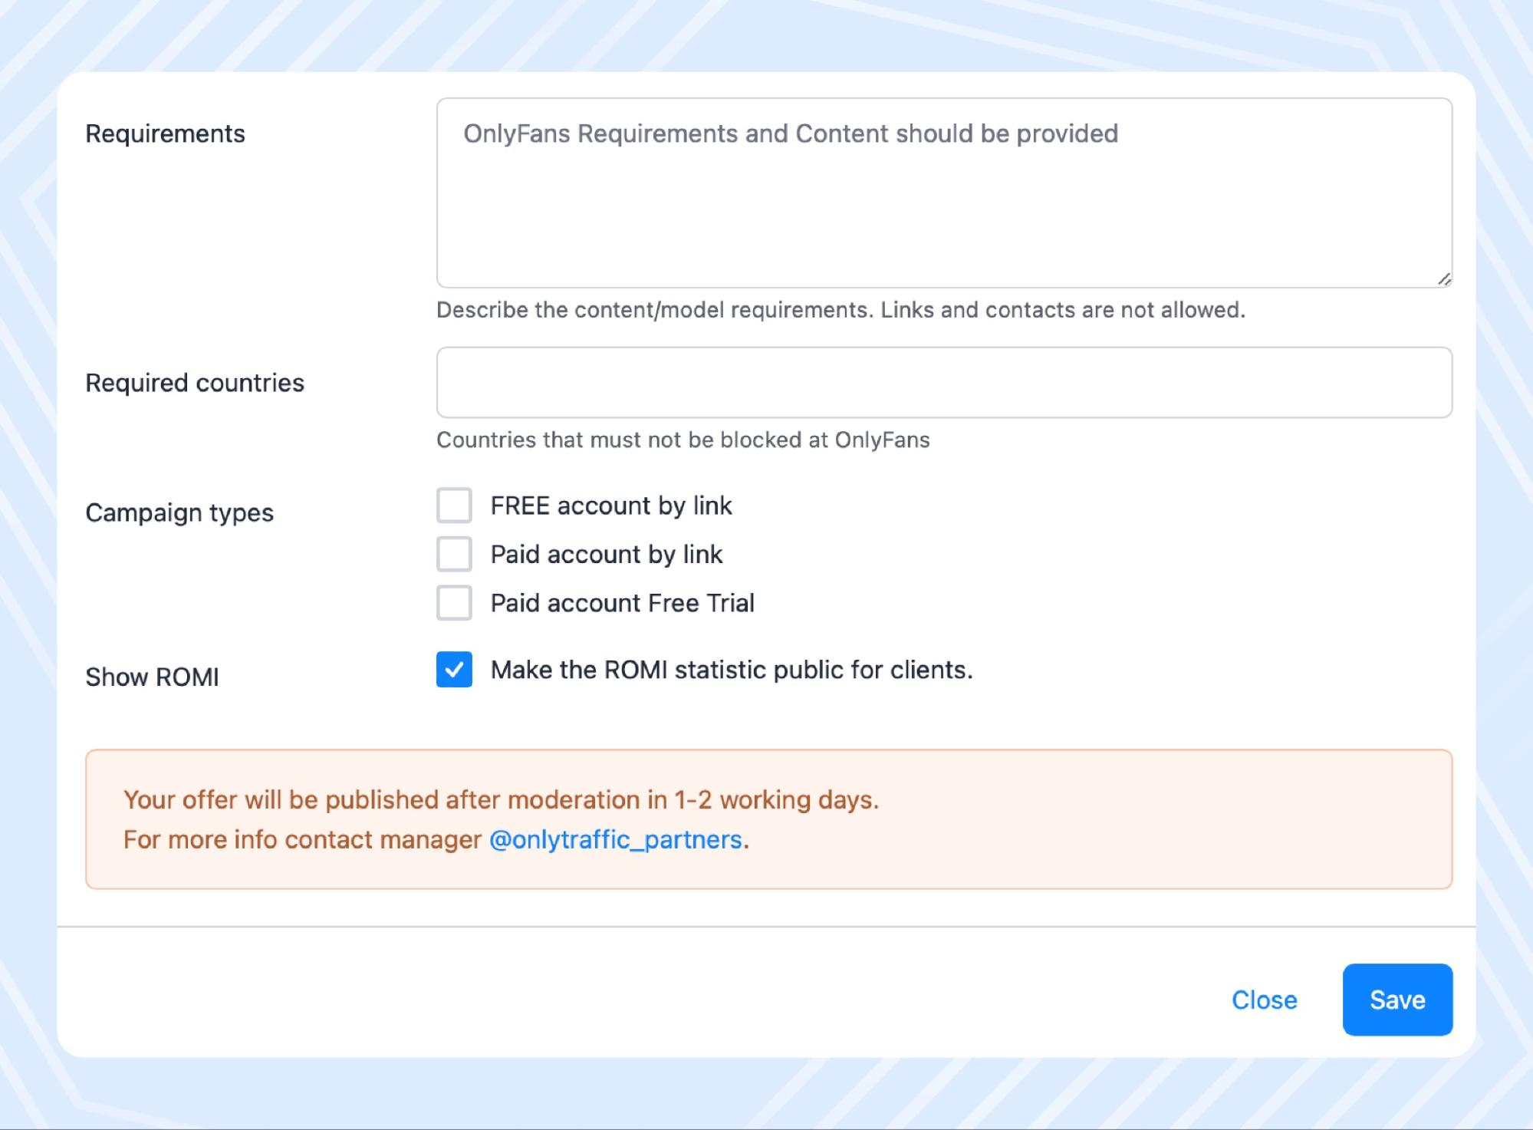Viewport: 1533px width, 1130px height.
Task: Click the 'Countries that must not be blocked' hint
Action: point(683,440)
